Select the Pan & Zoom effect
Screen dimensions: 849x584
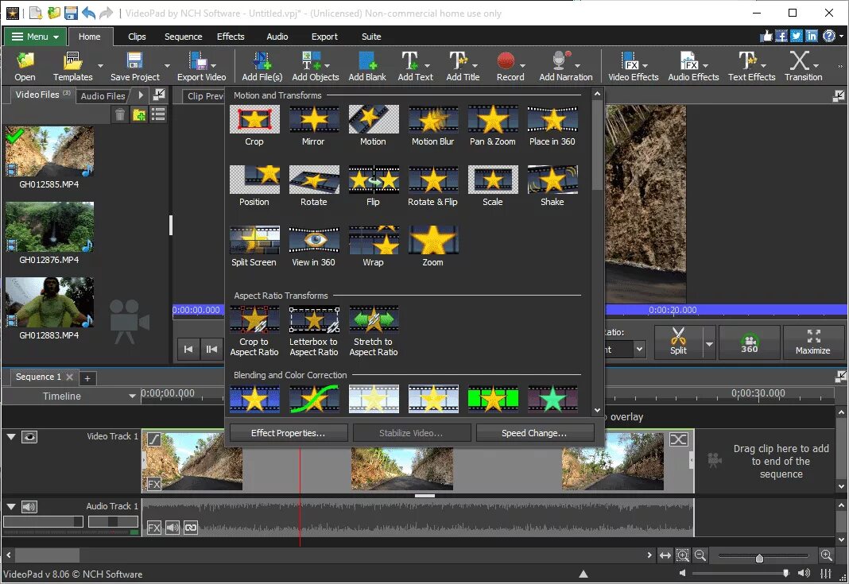click(492, 126)
